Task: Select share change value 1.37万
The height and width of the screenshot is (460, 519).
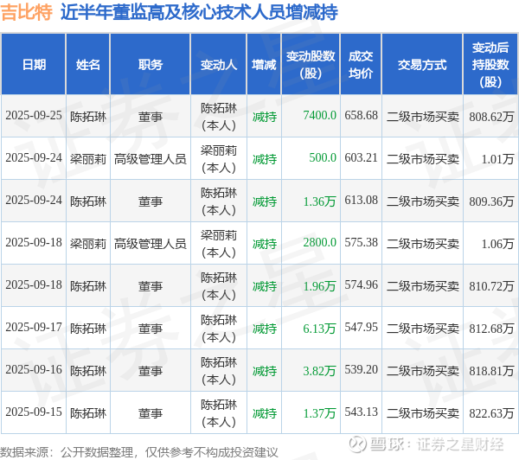Action: pyautogui.click(x=319, y=412)
